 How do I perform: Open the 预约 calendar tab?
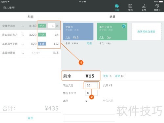(x=130, y=8)
